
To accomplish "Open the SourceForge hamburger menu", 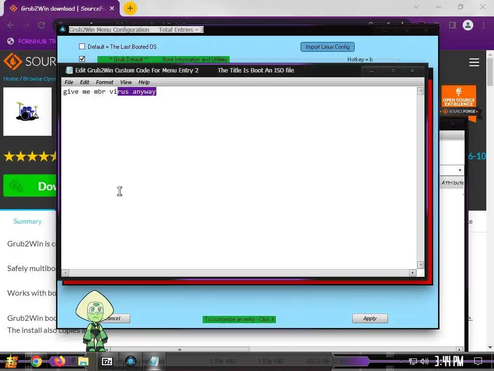I will 474,62.
